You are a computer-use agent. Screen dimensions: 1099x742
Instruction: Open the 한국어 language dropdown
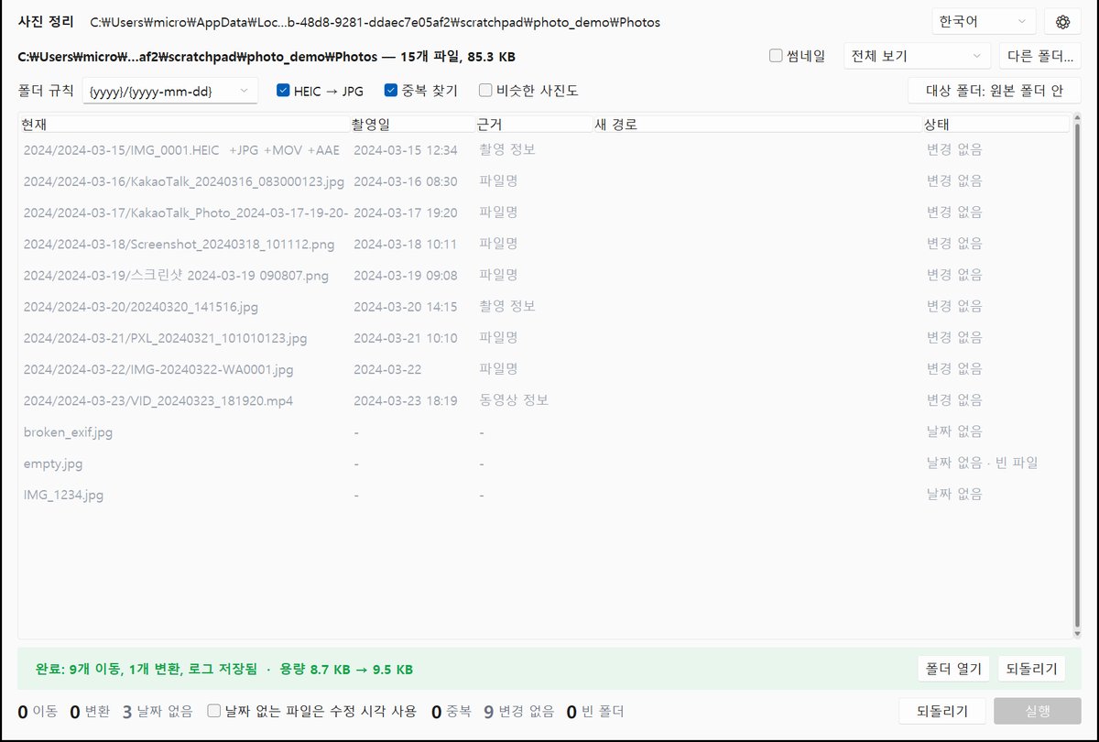click(x=984, y=22)
